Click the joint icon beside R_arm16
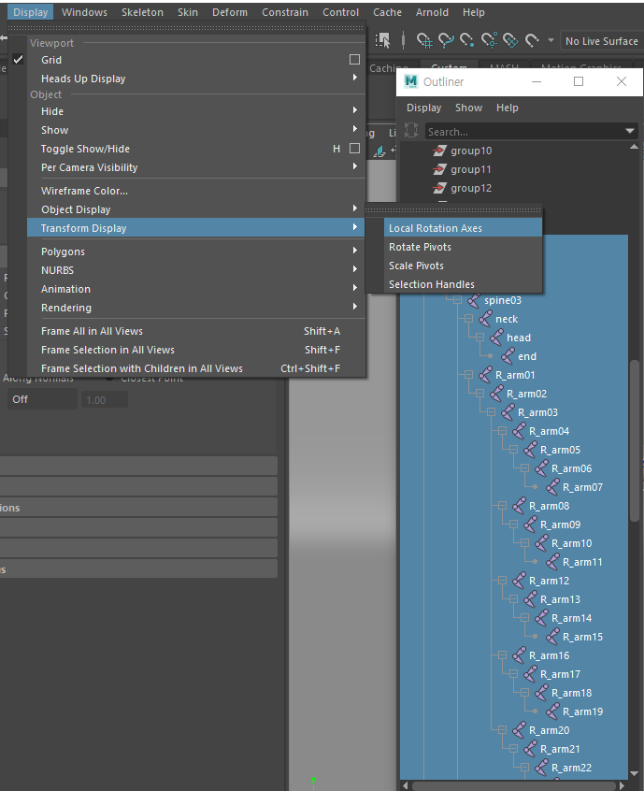 (519, 655)
